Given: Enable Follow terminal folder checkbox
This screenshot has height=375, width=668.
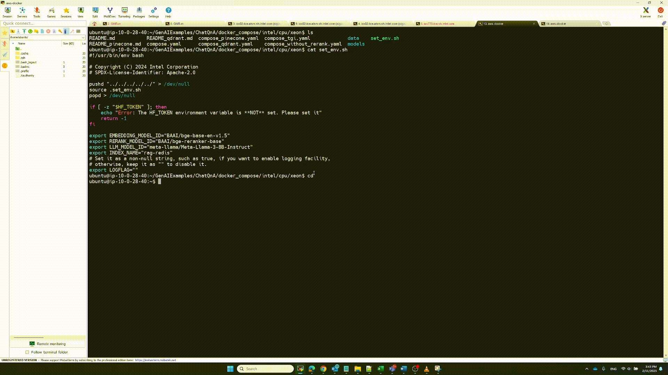Looking at the screenshot, I should [x=27, y=352].
